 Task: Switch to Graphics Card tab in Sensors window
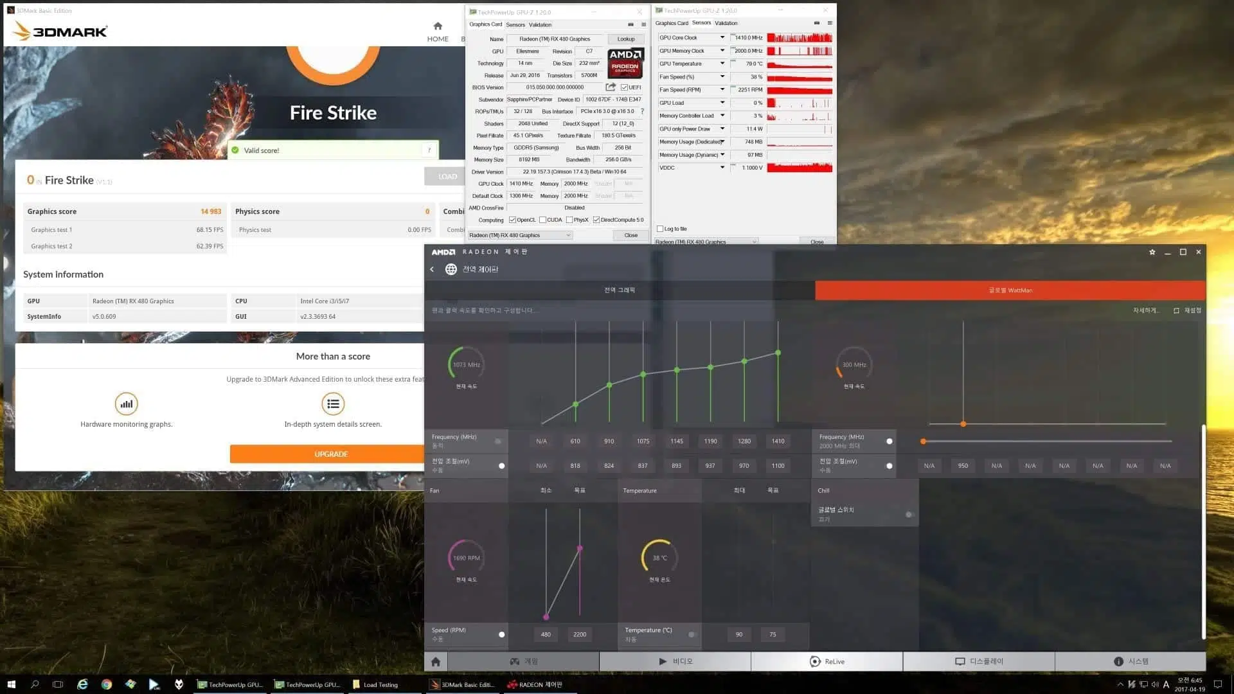[672, 23]
